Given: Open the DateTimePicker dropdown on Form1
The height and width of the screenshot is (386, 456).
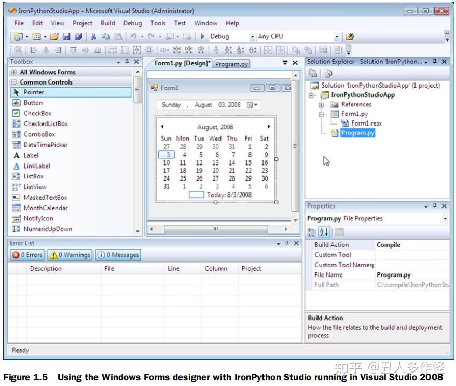Looking at the screenshot, I should coord(252,105).
